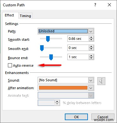
Task: Decrease Smooth start with down spinner
Action: 91,40
